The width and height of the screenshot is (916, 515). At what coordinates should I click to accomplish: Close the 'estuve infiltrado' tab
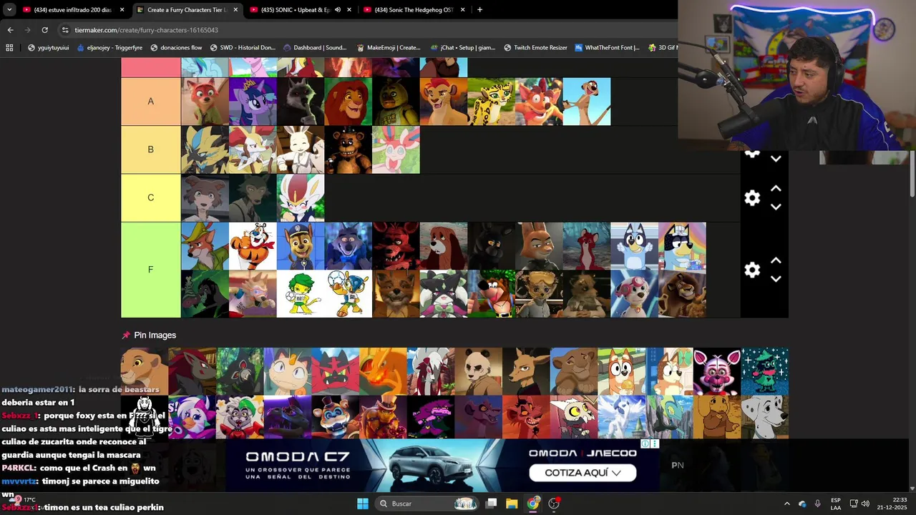click(x=122, y=10)
